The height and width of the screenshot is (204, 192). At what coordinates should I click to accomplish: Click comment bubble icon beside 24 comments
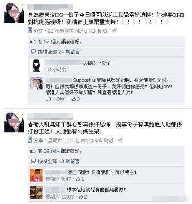point(33,51)
